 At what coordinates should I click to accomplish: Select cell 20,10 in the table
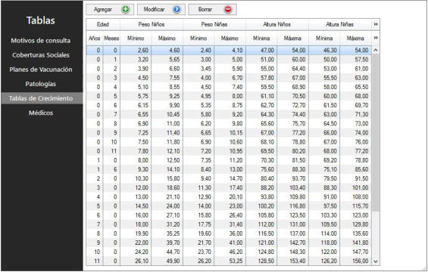pos(230,197)
